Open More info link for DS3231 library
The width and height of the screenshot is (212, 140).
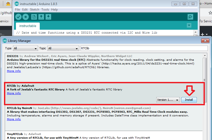click(14, 71)
